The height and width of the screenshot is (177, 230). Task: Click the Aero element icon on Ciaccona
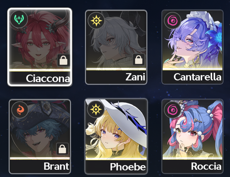[x=19, y=20]
